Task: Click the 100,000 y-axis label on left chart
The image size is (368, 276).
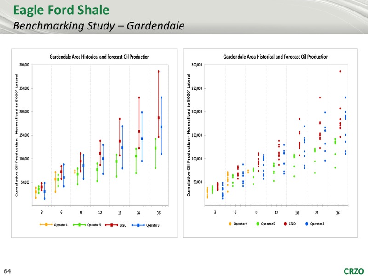Action: tap(24, 159)
